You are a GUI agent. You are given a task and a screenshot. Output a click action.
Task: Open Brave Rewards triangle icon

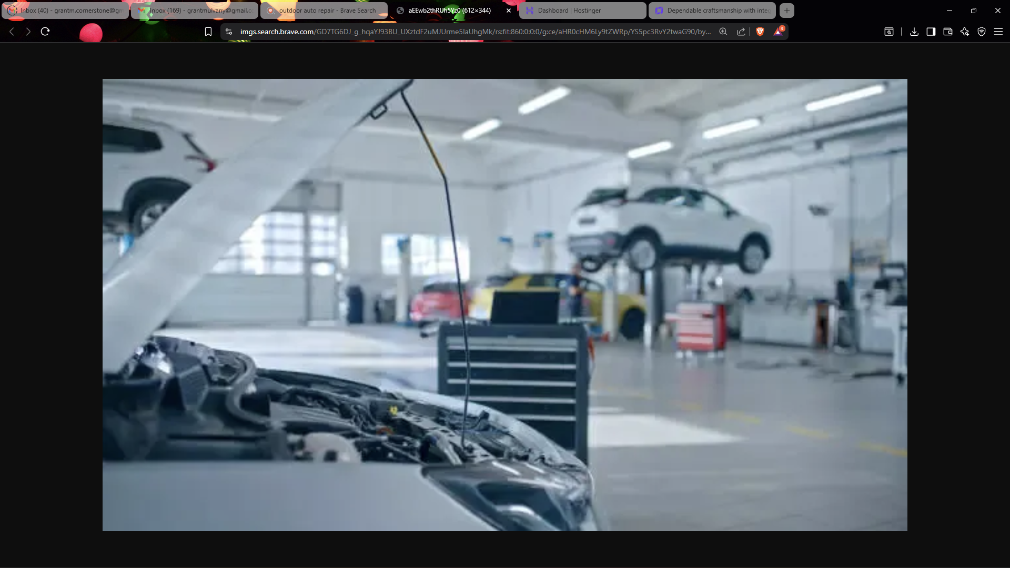[x=778, y=32]
